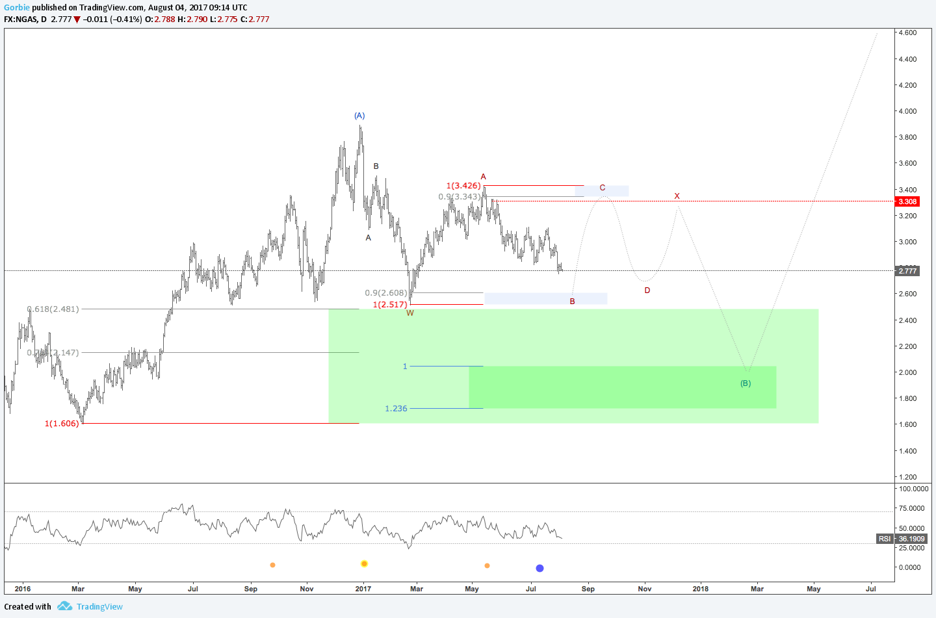Image resolution: width=936 pixels, height=618 pixels.
Task: Click the W wave label
Action: [x=410, y=313]
